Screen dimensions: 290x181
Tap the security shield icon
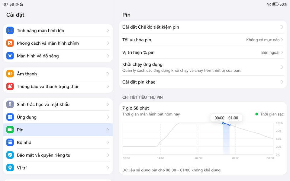pyautogui.click(x=10, y=155)
